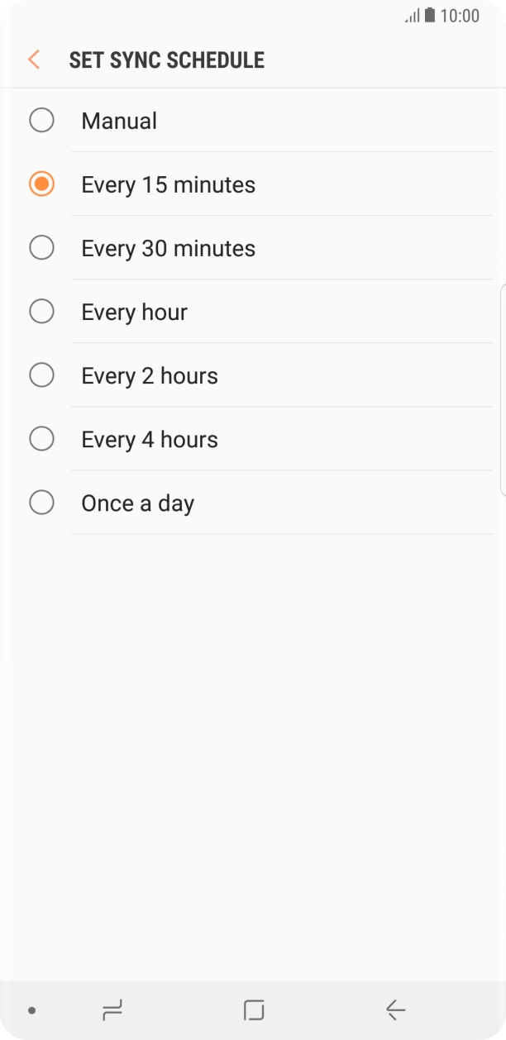Tap the SET SYNC SCHEDULE title
The image size is (506, 1040).
[x=165, y=60]
